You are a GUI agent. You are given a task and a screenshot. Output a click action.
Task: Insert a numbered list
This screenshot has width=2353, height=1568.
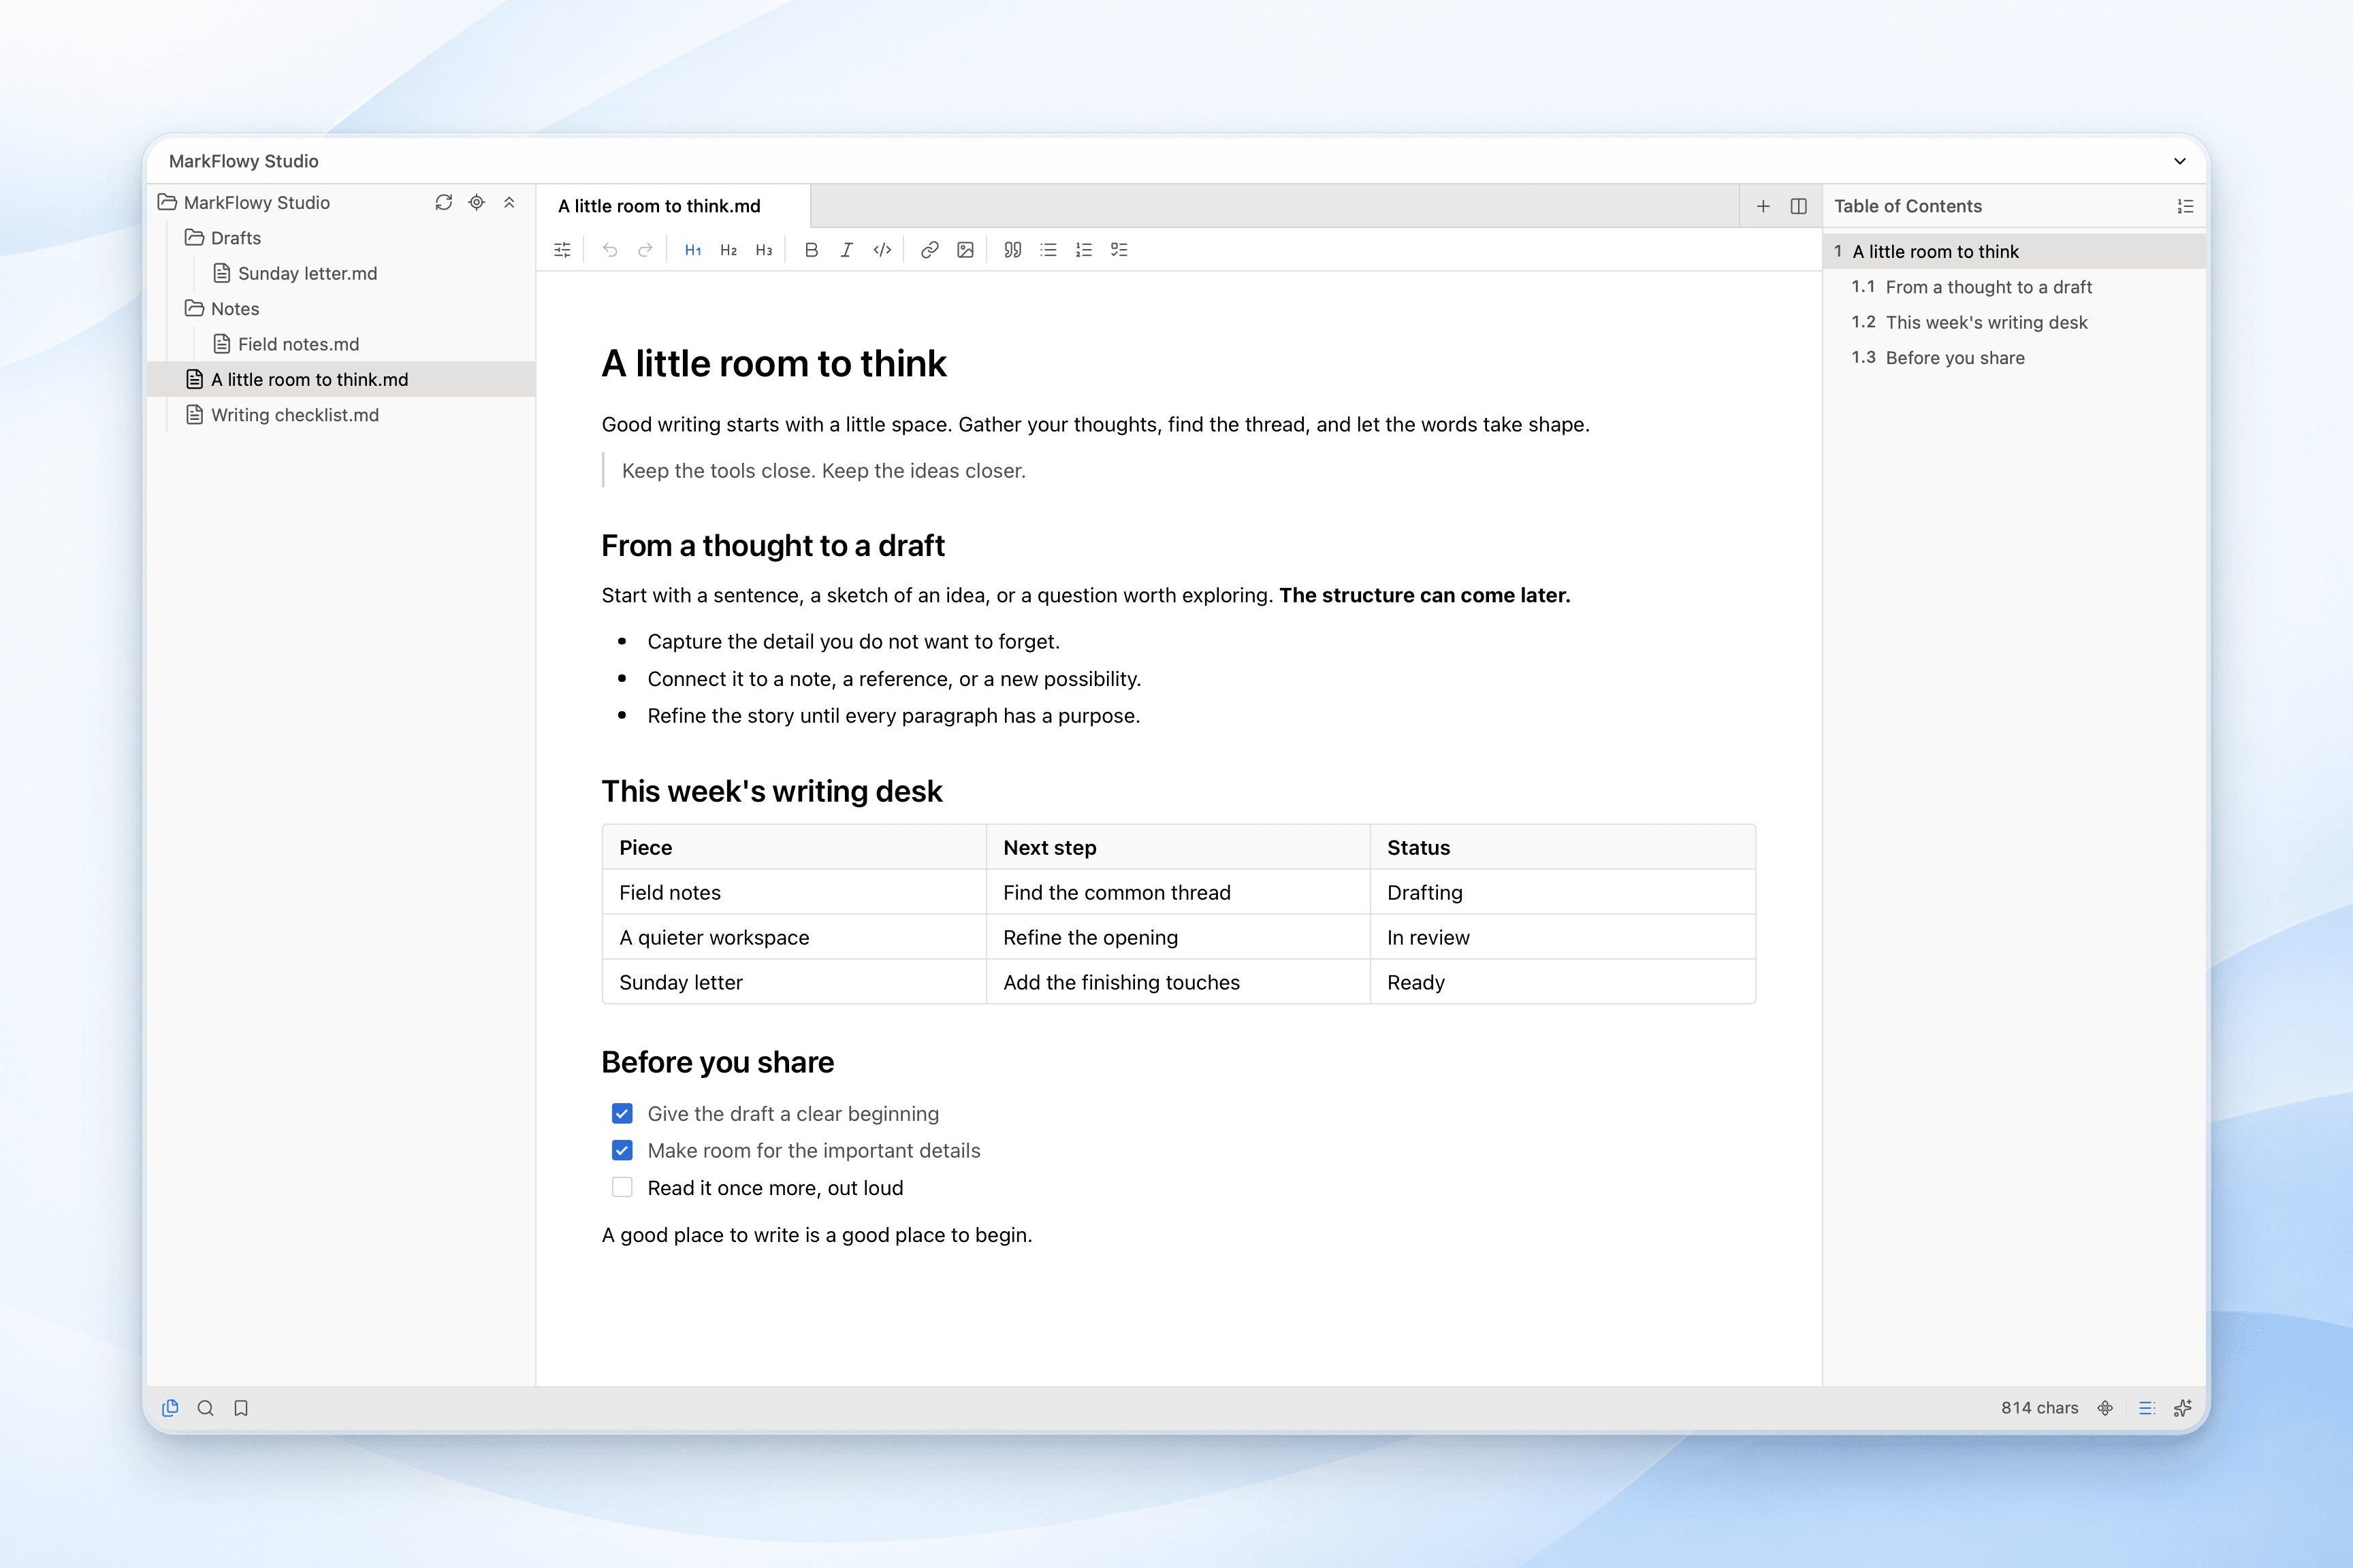1083,250
